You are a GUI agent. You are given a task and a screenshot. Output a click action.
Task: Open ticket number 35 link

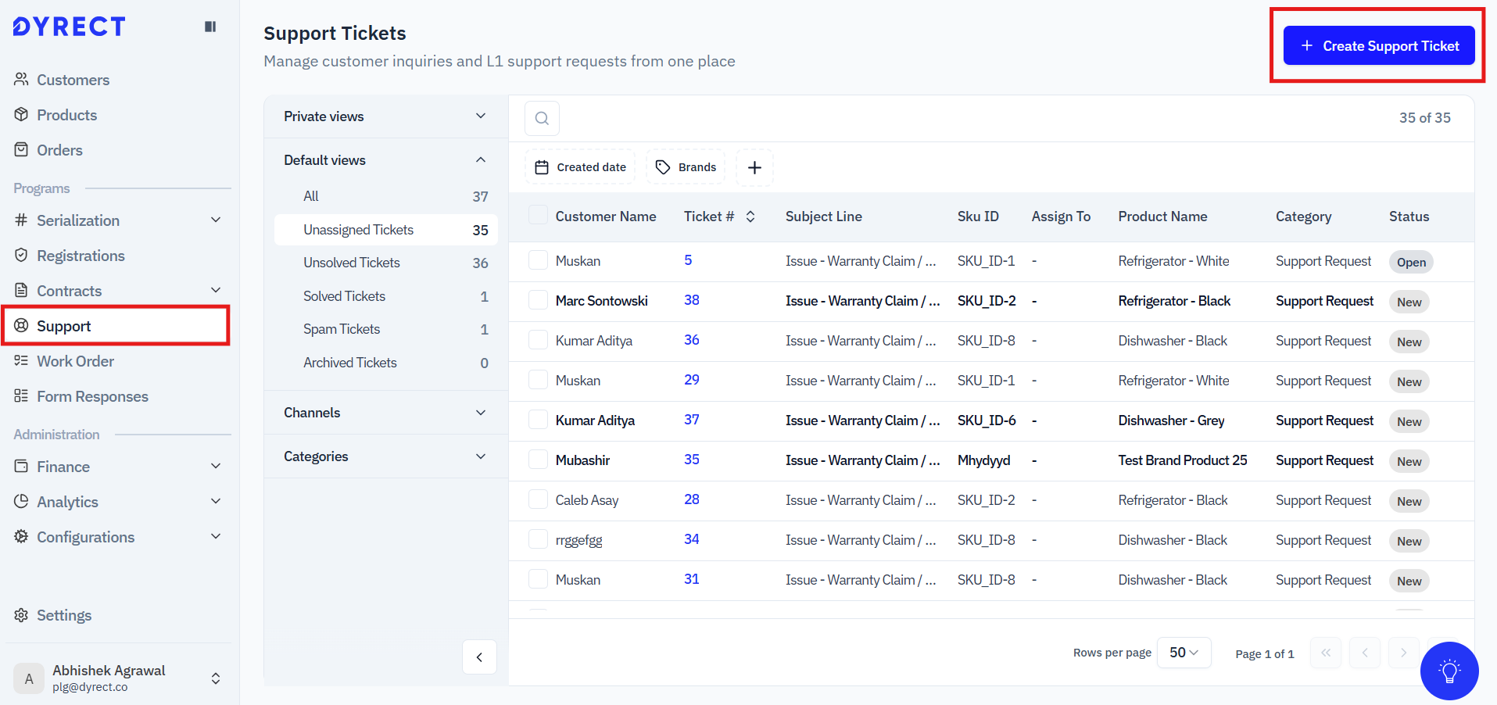pyautogui.click(x=692, y=460)
